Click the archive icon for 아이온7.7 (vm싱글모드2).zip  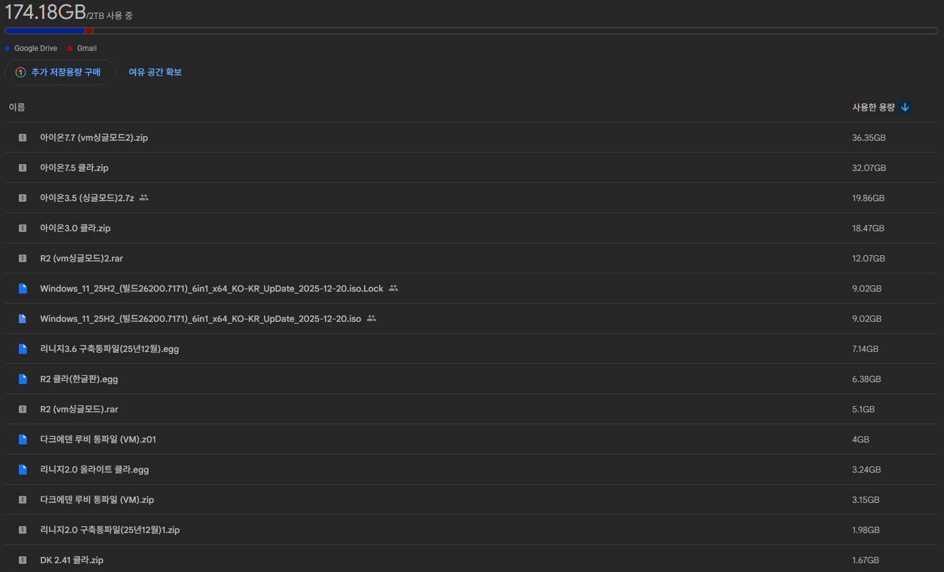click(x=23, y=138)
